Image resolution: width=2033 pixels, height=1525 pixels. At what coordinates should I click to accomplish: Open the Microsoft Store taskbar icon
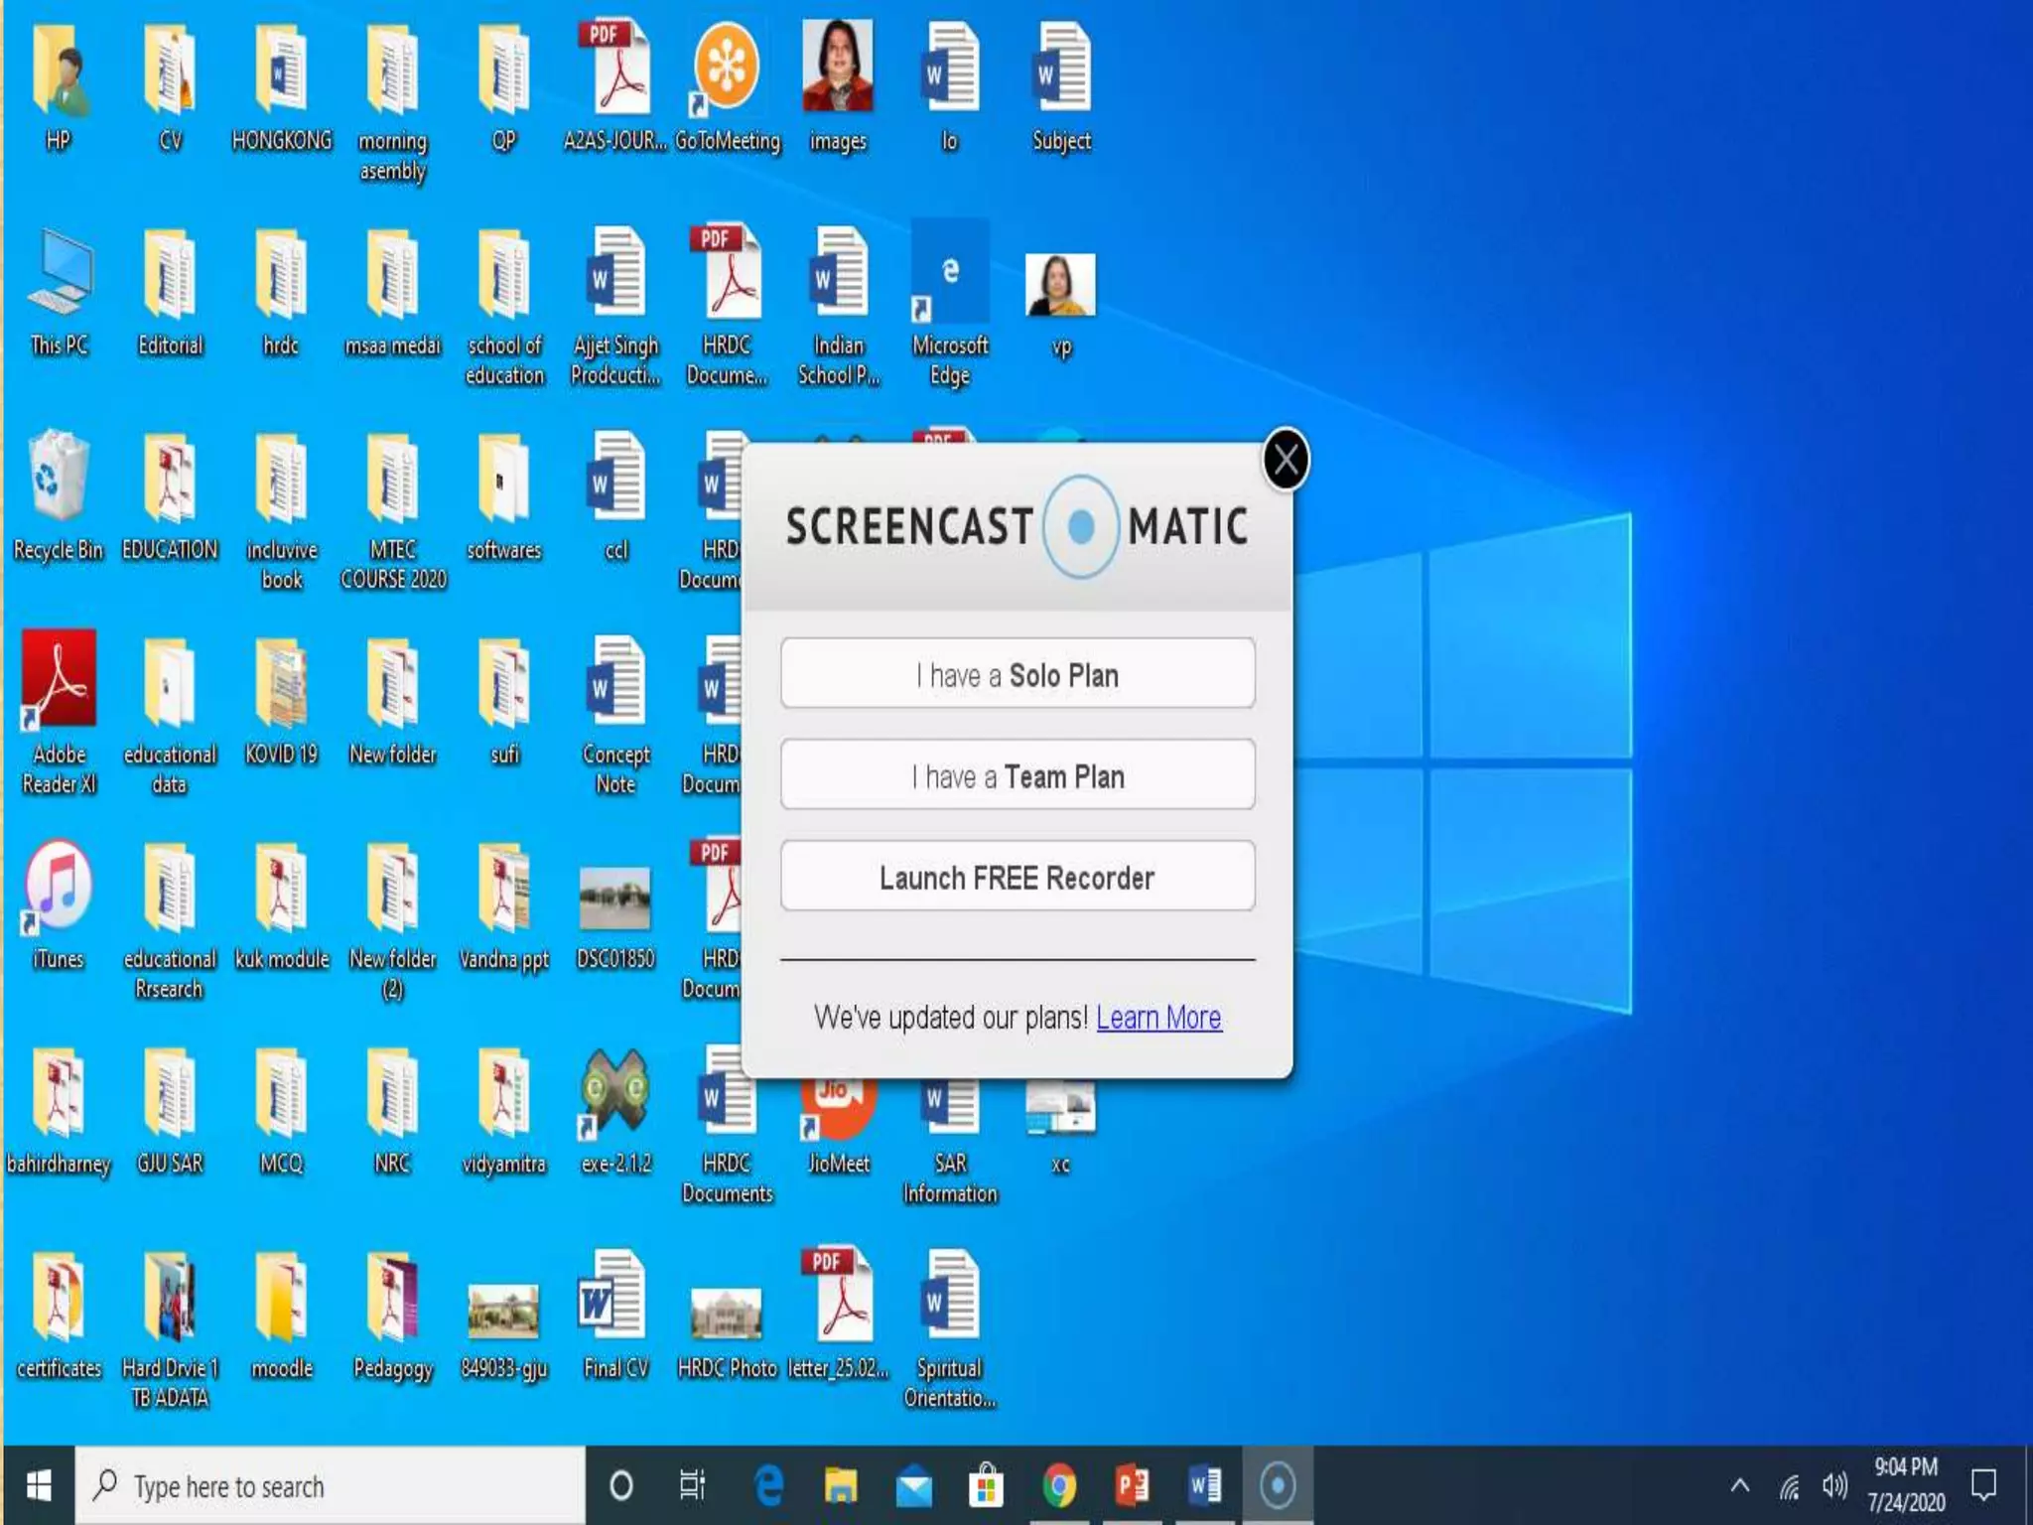click(x=986, y=1485)
